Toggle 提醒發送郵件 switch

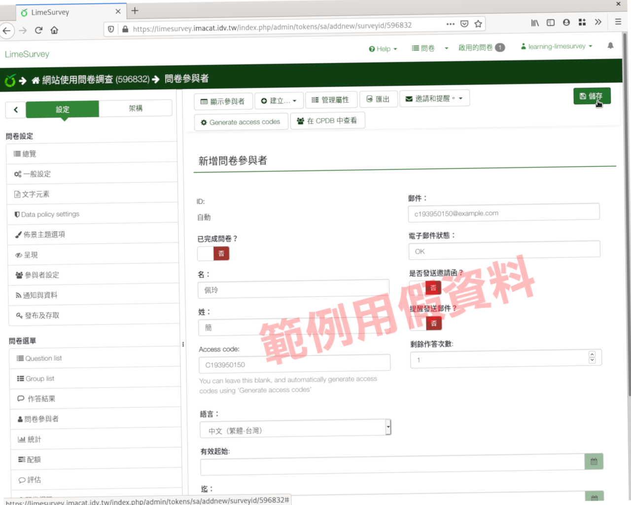coord(426,323)
